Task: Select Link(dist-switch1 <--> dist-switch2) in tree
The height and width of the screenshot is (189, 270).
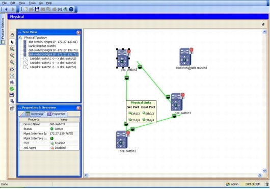Action: (53, 59)
